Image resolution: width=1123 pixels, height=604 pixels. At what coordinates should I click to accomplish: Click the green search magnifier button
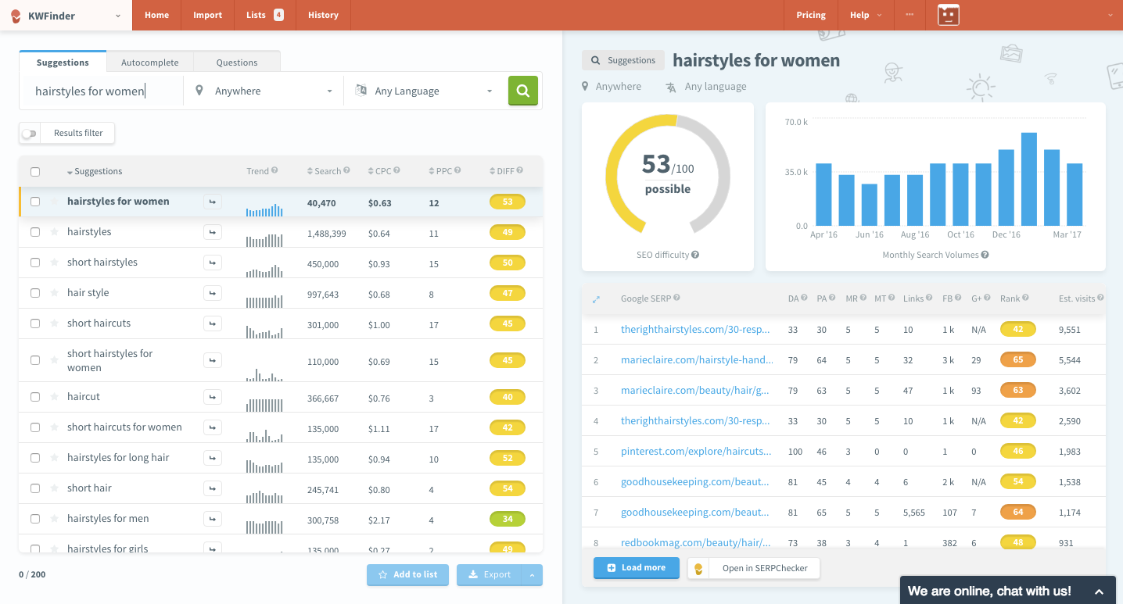(x=522, y=91)
